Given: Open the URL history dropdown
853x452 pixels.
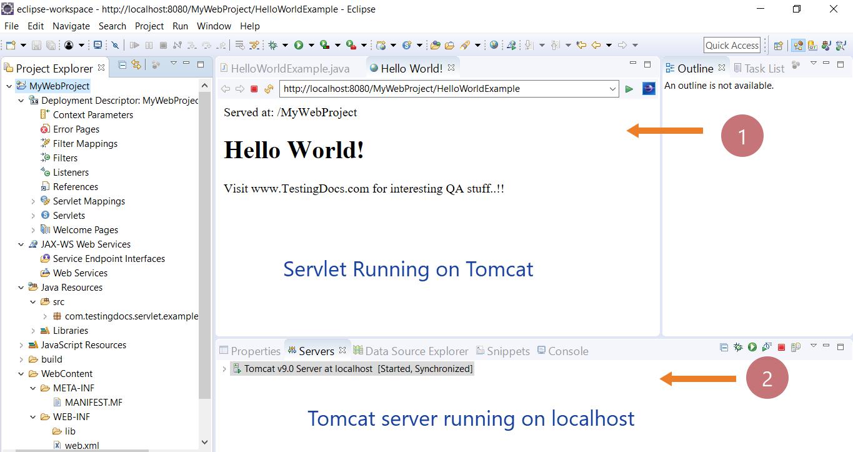Looking at the screenshot, I should pyautogui.click(x=612, y=89).
